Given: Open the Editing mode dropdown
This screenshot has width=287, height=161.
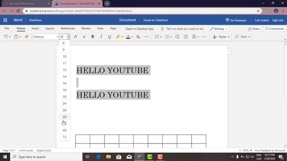Looking at the screenshot, I should point(218,29).
